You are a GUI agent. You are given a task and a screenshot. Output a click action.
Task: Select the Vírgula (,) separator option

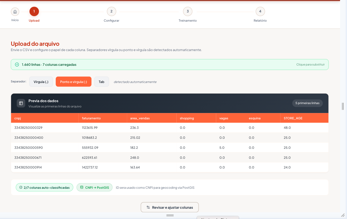pyautogui.click(x=41, y=82)
